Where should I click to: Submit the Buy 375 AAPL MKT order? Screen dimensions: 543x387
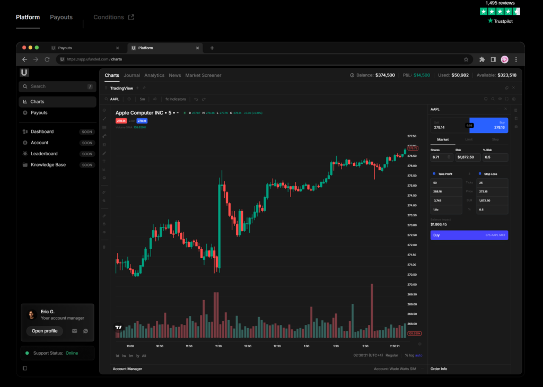(469, 235)
